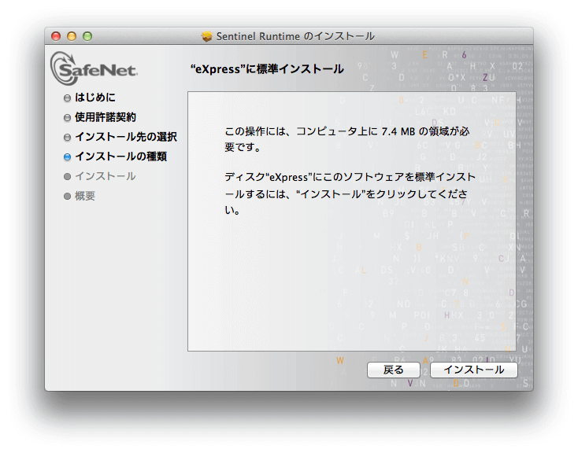Click the bullet beside 使用許諾契約
Viewport: 578px width, 453px height.
point(67,118)
